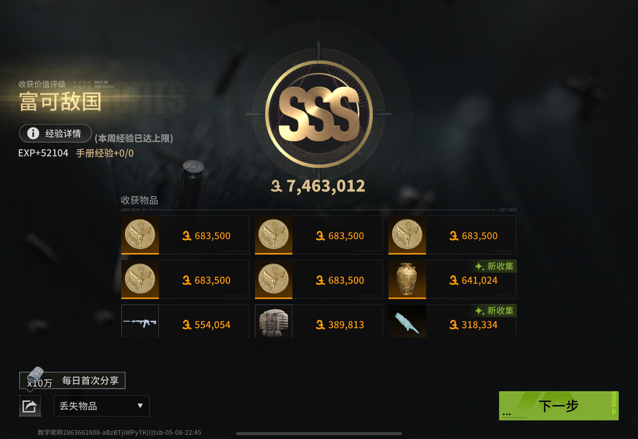Click the 318,334 item with 新收集 tag
The height and width of the screenshot is (439, 638).
pyautogui.click(x=452, y=321)
